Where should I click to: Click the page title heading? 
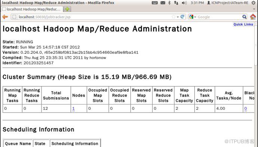pyautogui.click(x=97, y=29)
